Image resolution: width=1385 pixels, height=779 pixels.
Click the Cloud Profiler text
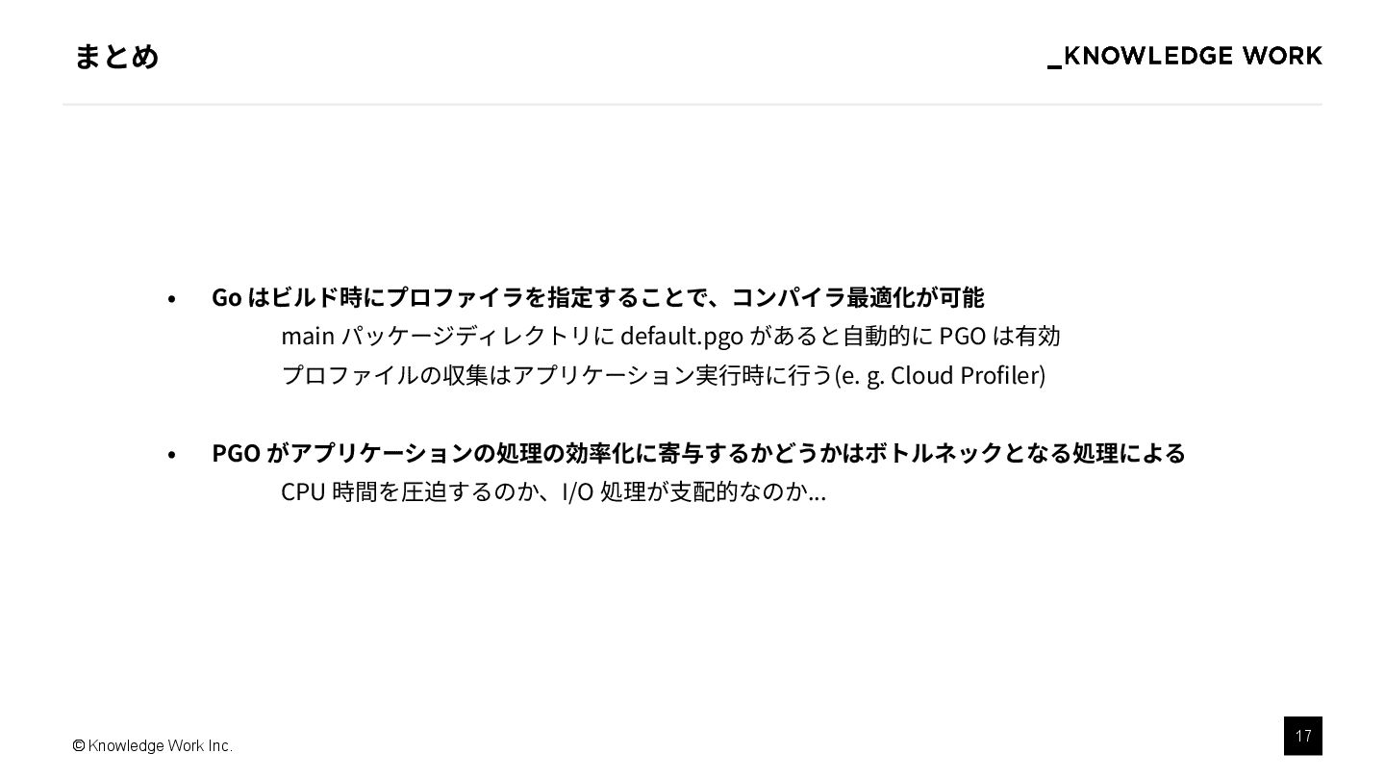coord(965,374)
